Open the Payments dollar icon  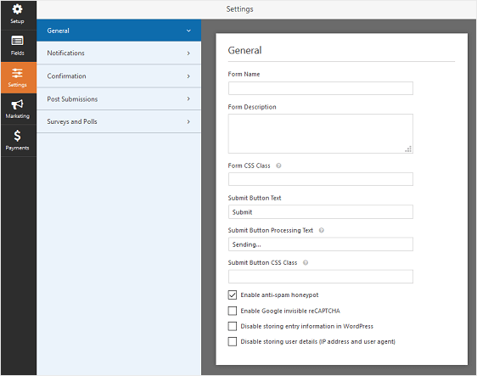tap(17, 136)
